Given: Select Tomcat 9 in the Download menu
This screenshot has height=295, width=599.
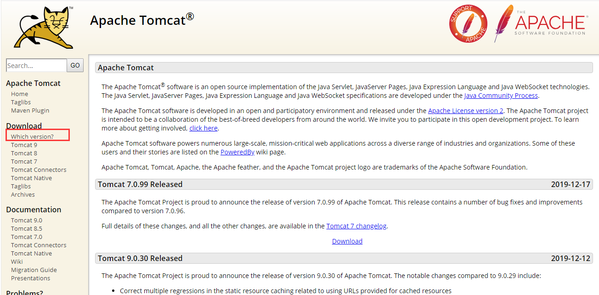Looking at the screenshot, I should (24, 144).
